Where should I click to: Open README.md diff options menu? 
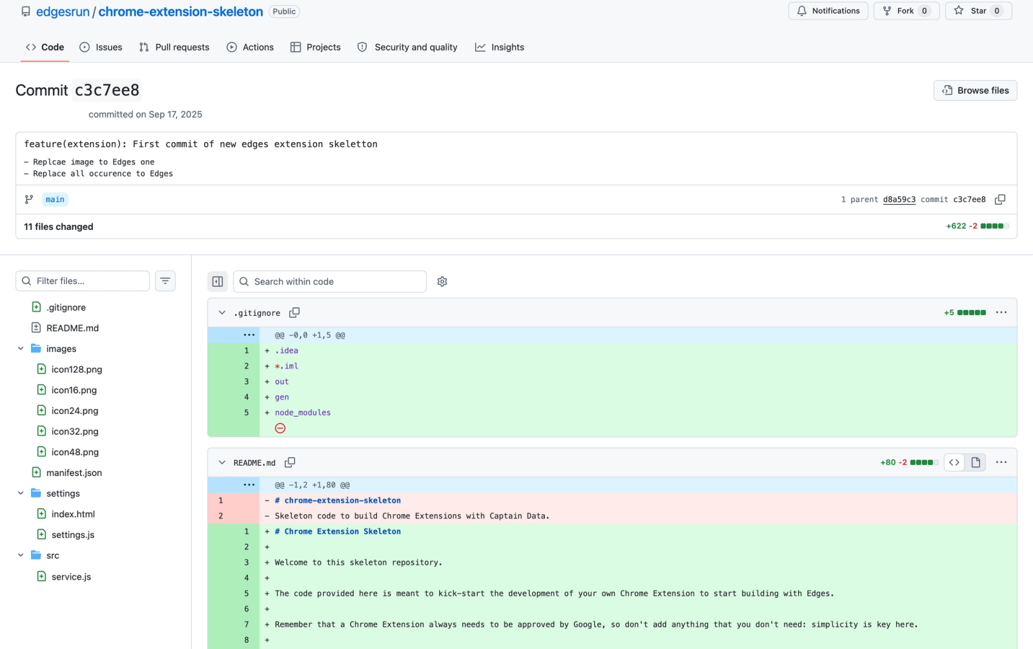(1001, 462)
